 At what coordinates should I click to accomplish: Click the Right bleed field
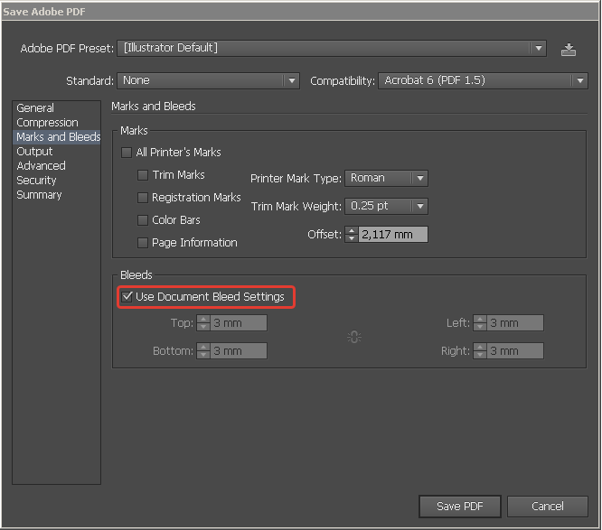[515, 351]
